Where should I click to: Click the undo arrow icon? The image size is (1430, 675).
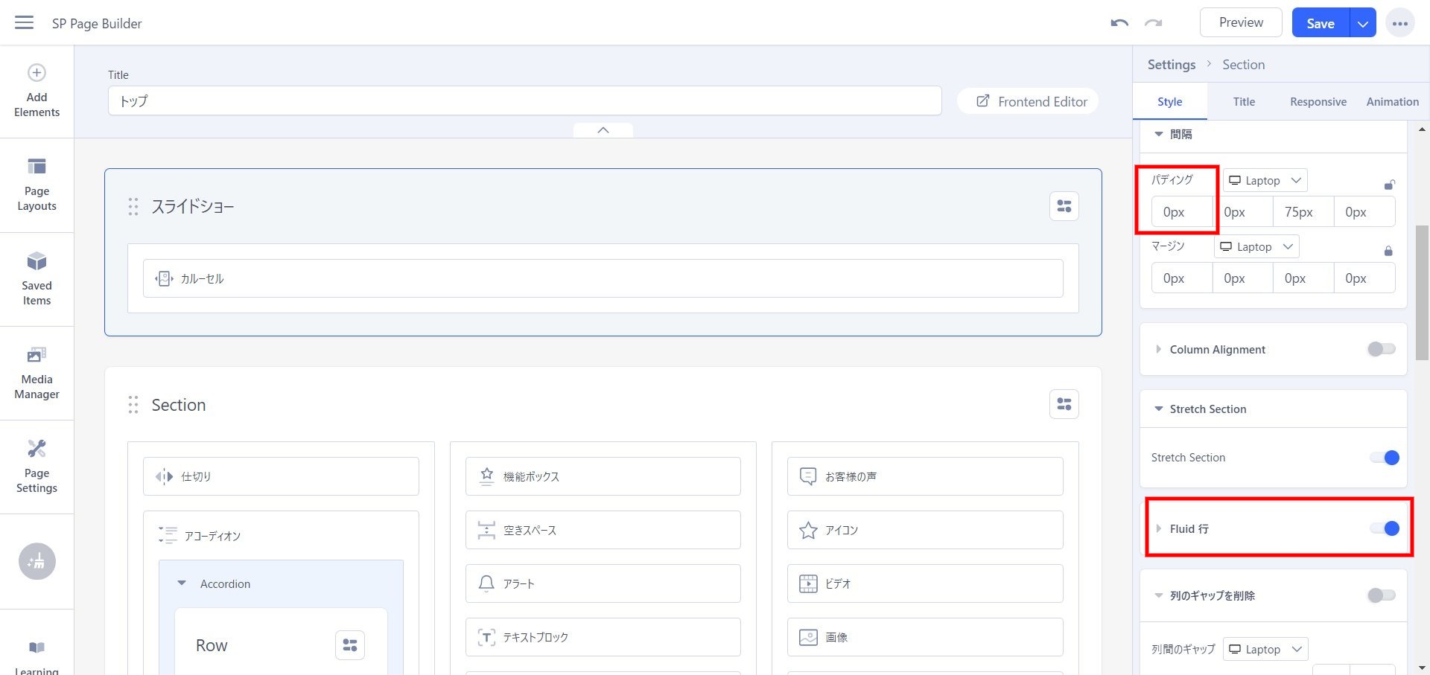pos(1119,23)
